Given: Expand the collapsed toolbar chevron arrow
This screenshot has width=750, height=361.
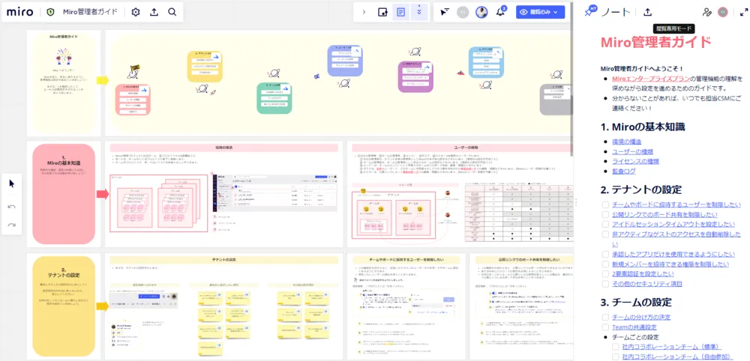Looking at the screenshot, I should pyautogui.click(x=364, y=12).
